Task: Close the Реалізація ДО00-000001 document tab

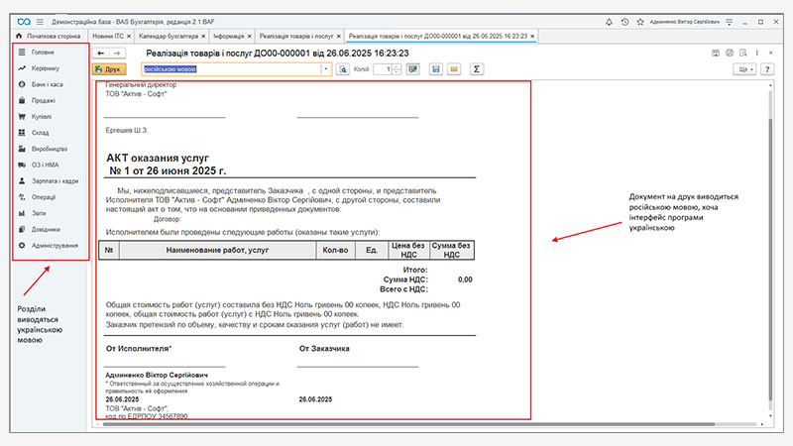Action: click(x=532, y=37)
